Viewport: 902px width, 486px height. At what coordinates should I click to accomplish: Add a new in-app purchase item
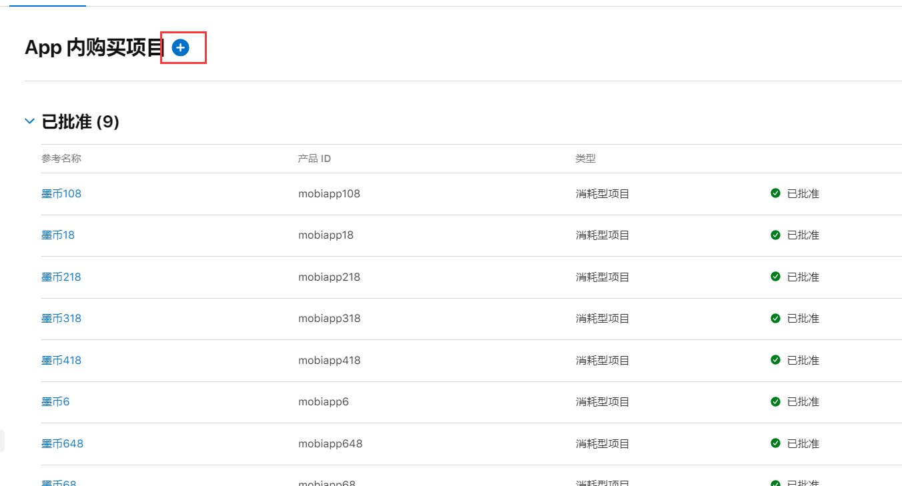[x=180, y=47]
